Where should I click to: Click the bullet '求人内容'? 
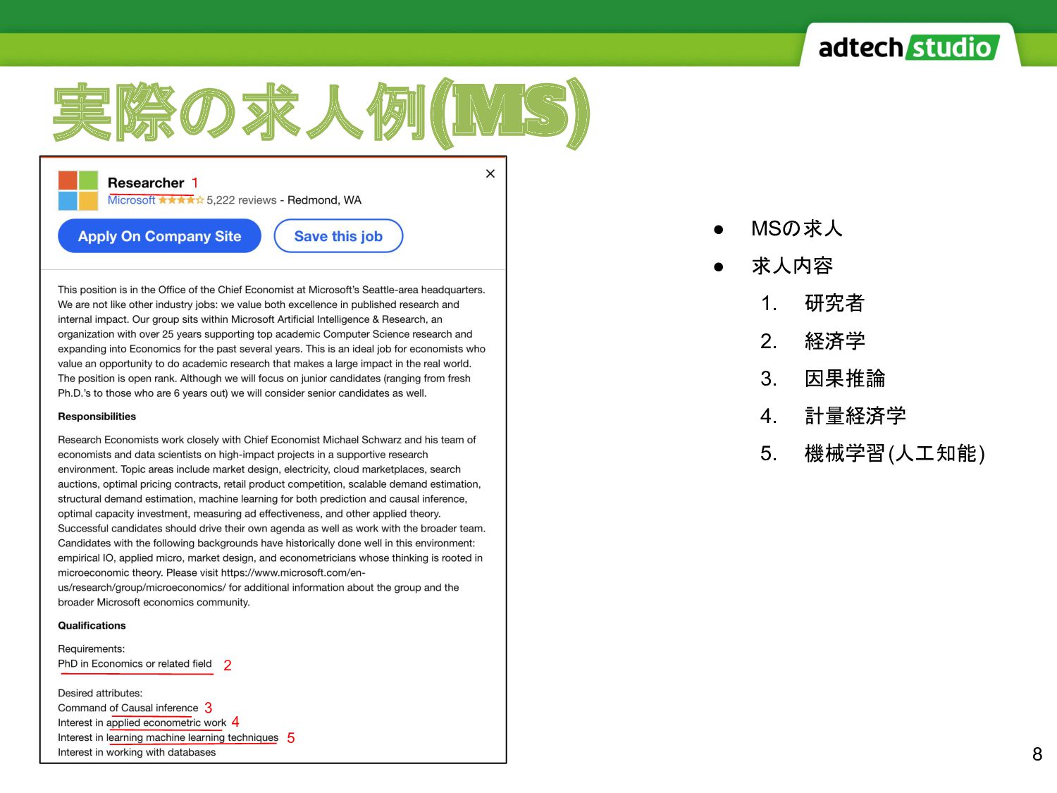click(x=792, y=266)
